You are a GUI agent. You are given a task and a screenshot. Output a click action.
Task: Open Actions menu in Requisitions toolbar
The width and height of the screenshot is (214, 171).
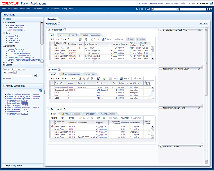click(x=55, y=39)
